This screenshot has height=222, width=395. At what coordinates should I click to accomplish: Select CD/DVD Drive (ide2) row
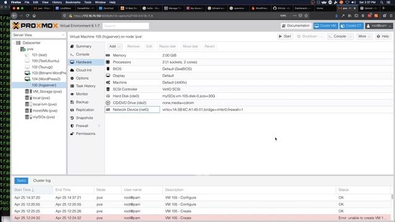click(x=249, y=103)
